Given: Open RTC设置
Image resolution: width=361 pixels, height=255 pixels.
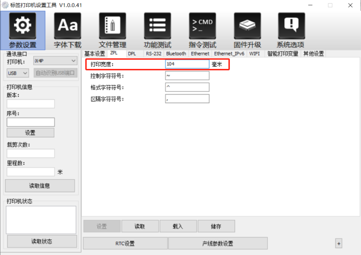Looking at the screenshot, I should click(125, 243).
